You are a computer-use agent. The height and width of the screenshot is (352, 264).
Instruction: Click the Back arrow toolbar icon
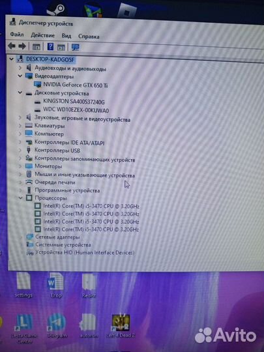click(12, 46)
